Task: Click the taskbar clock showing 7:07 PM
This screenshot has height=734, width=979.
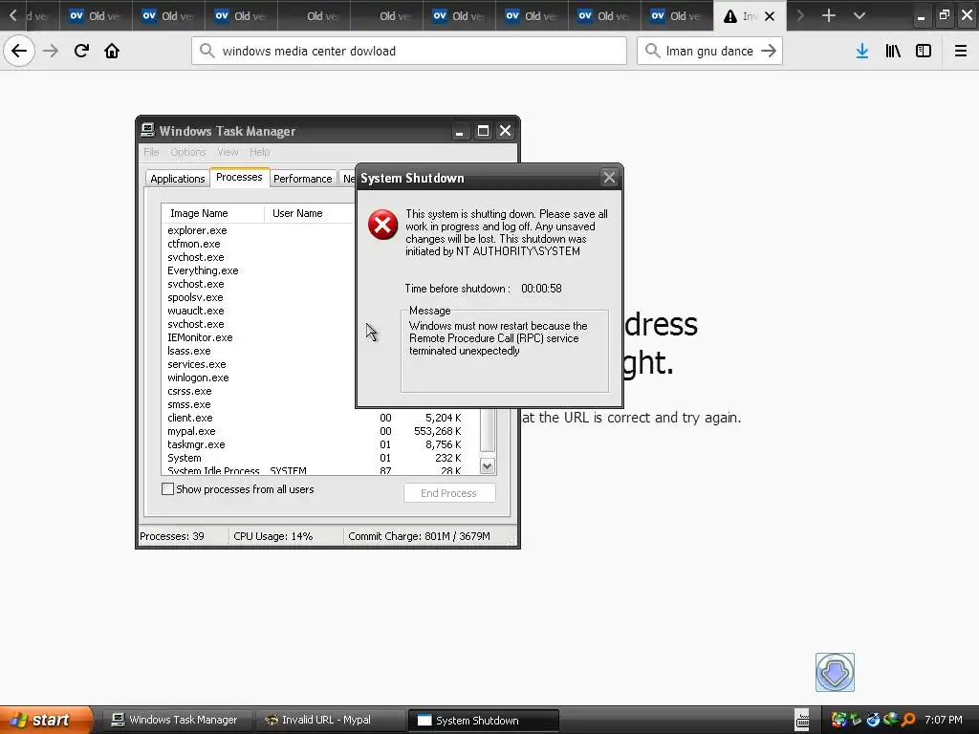Action: 944,720
